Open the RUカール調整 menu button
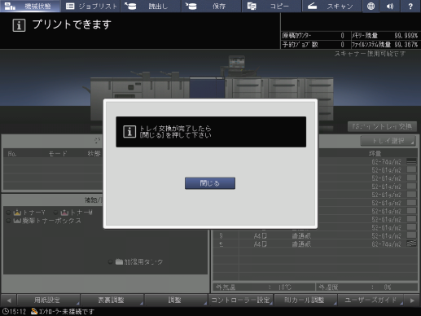 (305, 300)
